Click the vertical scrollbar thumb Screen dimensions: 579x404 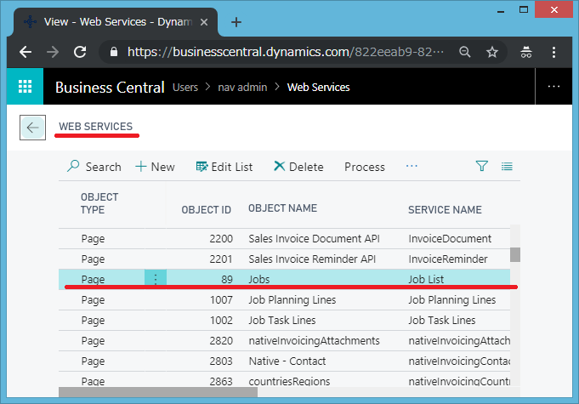(x=514, y=254)
